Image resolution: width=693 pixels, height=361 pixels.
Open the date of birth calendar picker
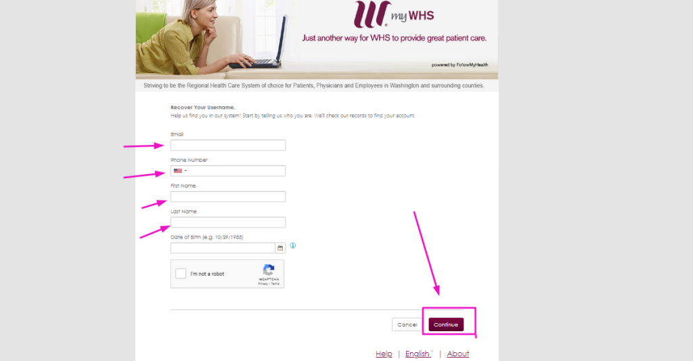(280, 248)
